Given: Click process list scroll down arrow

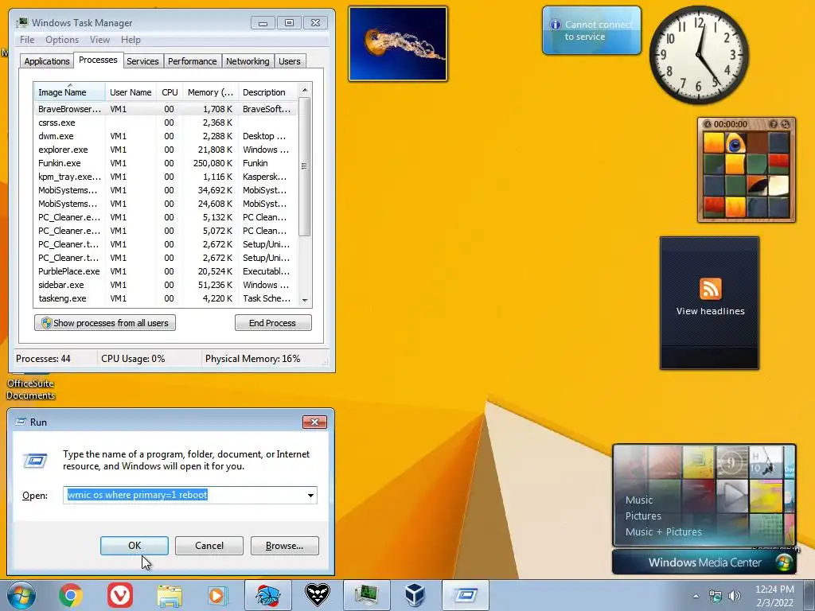Looking at the screenshot, I should coord(305,300).
